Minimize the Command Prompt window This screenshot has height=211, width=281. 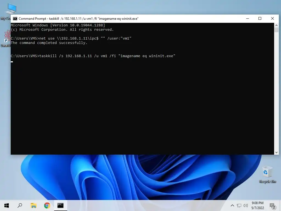pyautogui.click(x=248, y=18)
